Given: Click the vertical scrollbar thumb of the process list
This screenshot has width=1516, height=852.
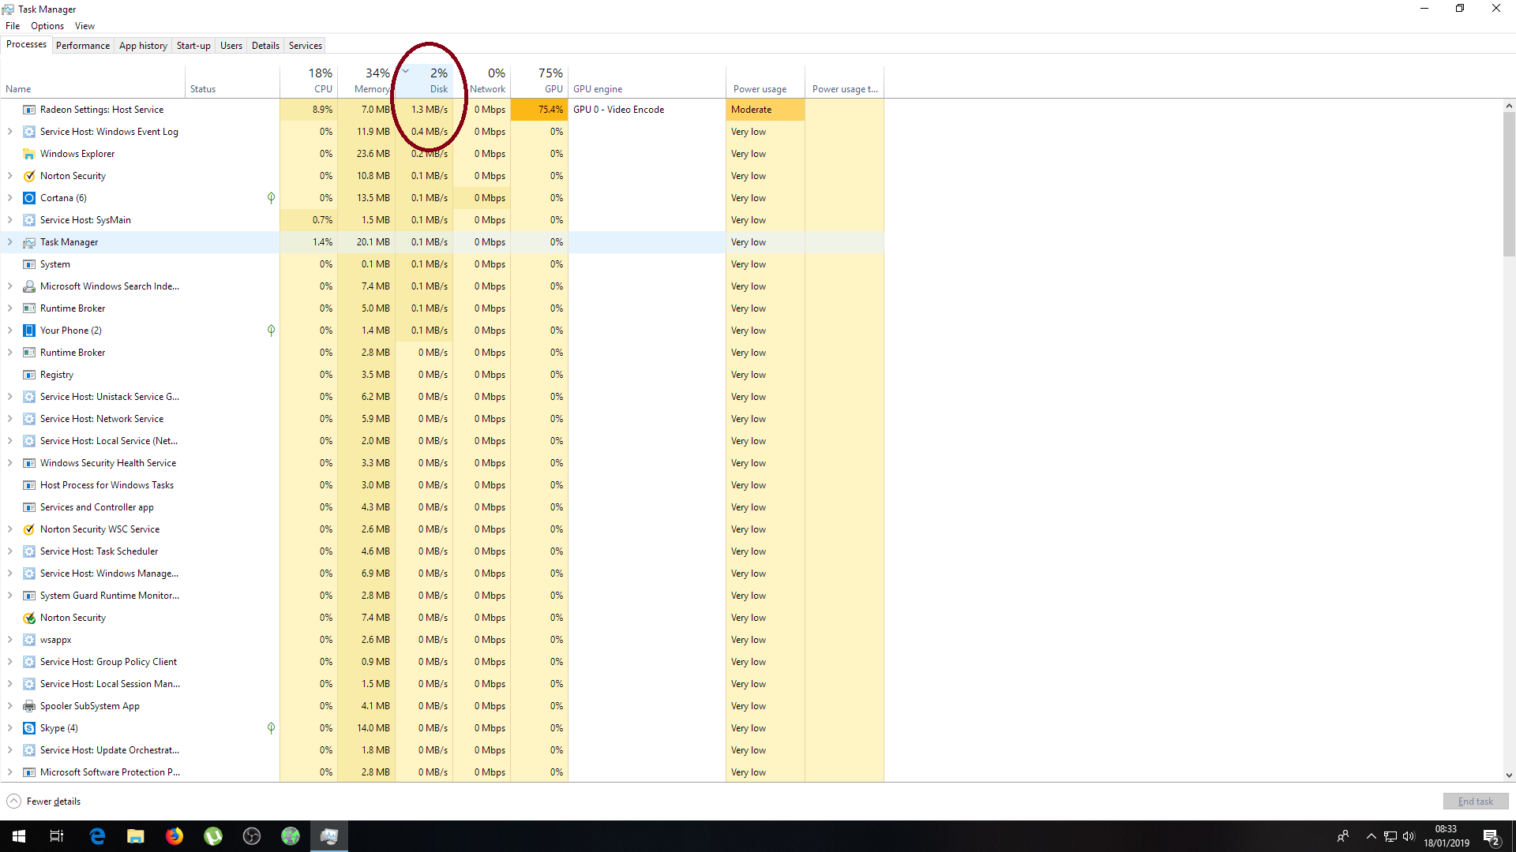Looking at the screenshot, I should pos(1509,185).
